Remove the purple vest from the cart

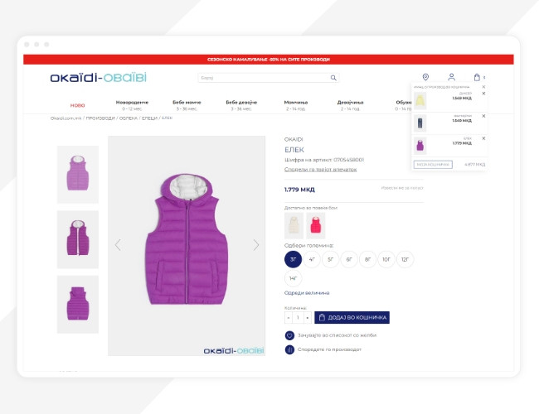(483, 138)
